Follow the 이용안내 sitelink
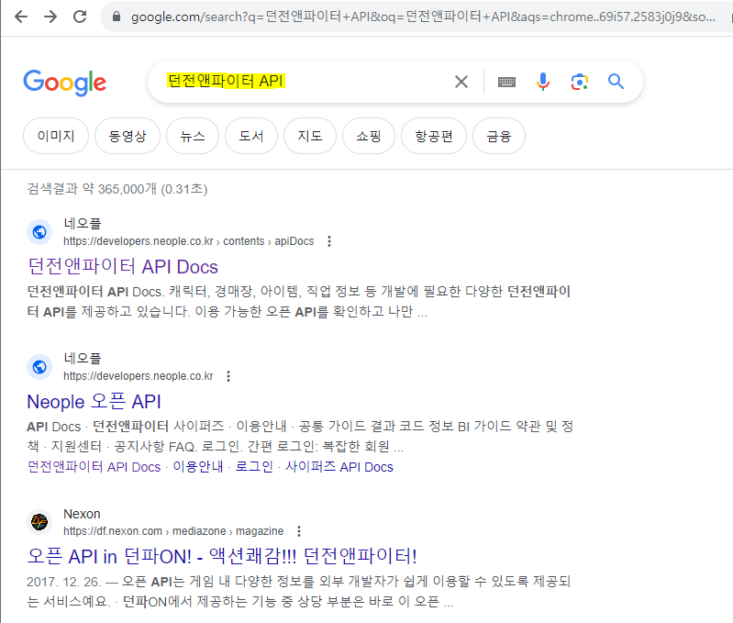The width and height of the screenshot is (733, 623). click(x=198, y=467)
